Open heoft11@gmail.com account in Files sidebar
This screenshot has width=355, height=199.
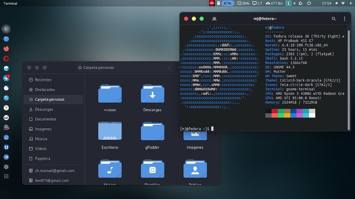tap(53, 180)
